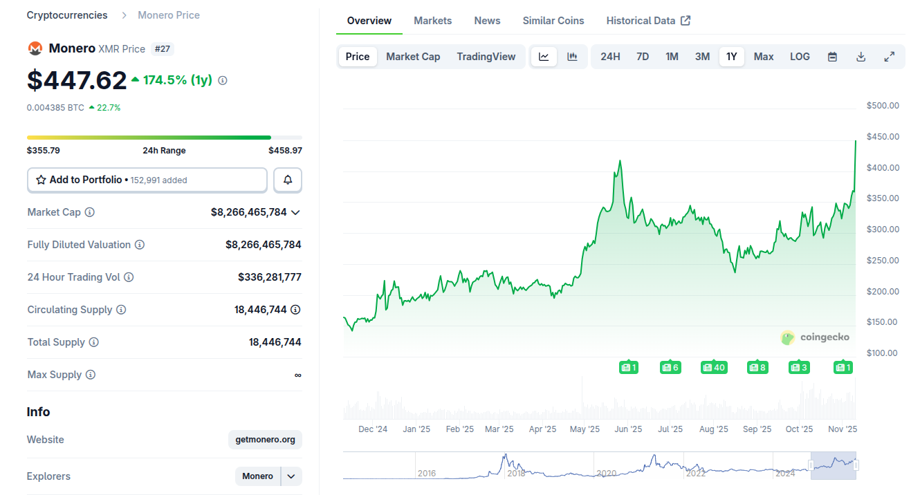Toggle the LOG scale option
The image size is (920, 495).
(800, 57)
